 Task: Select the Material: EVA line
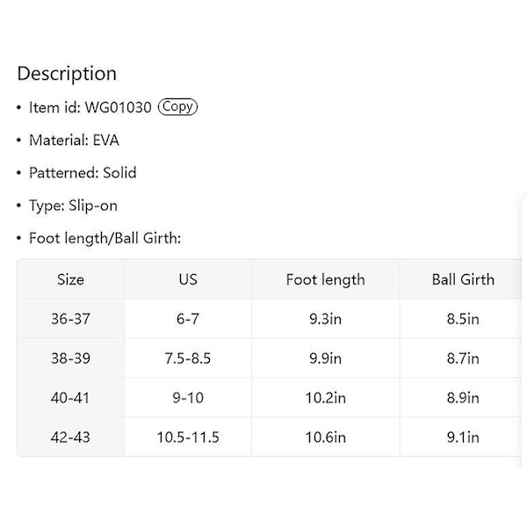pos(74,141)
